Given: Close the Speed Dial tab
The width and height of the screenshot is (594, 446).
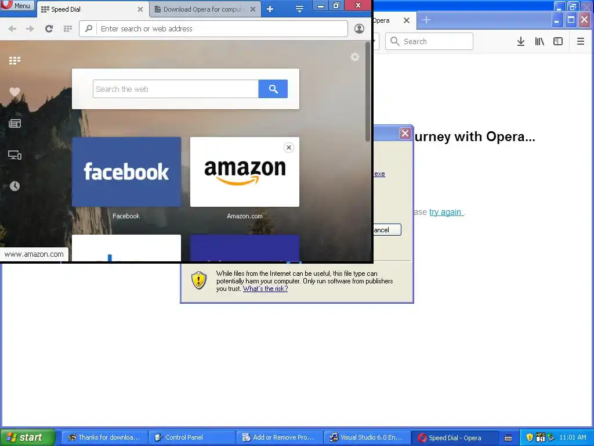Looking at the screenshot, I should (140, 9).
